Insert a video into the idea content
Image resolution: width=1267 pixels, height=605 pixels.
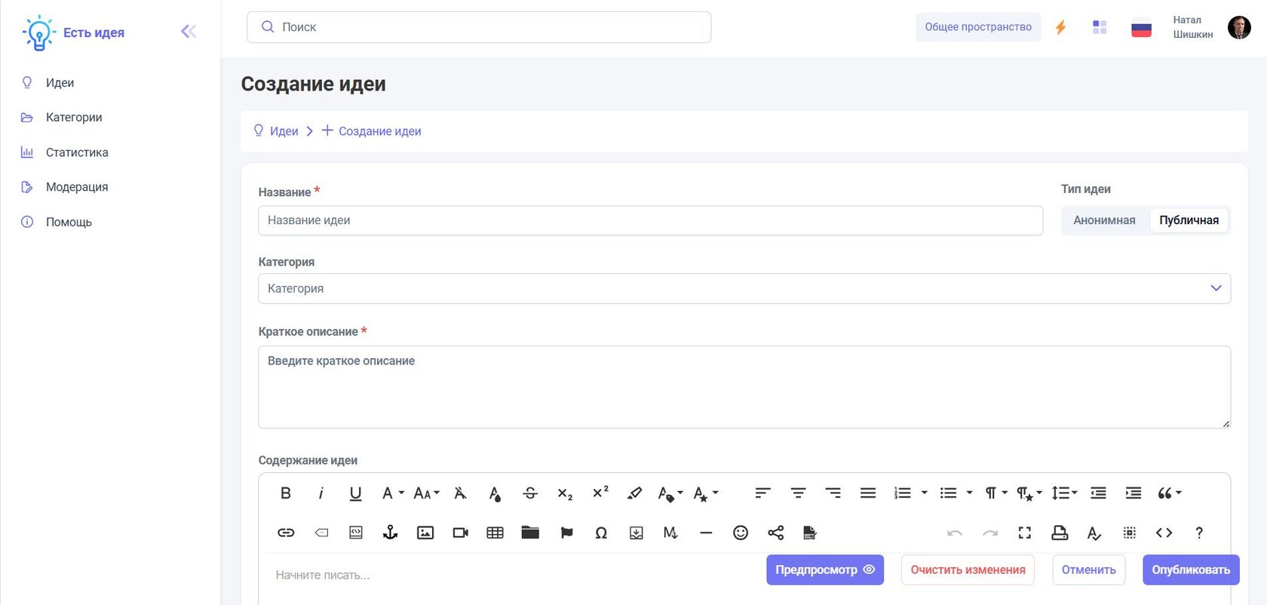(x=460, y=533)
